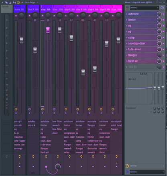Click the input selector icon beside the top (none) field
Viewport: 167px width, 176px height.
(x=127, y=8)
